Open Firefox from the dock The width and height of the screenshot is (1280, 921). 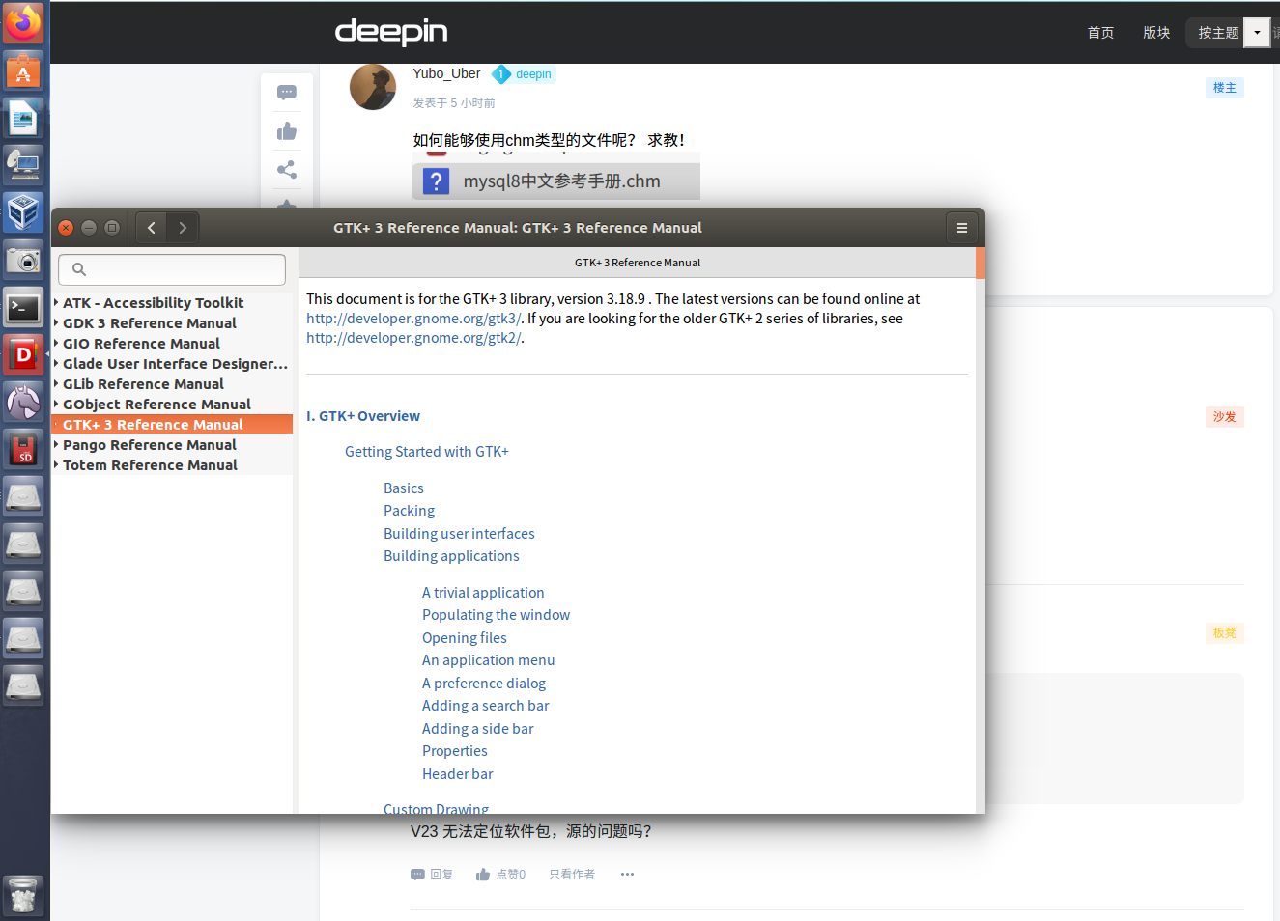click(23, 22)
